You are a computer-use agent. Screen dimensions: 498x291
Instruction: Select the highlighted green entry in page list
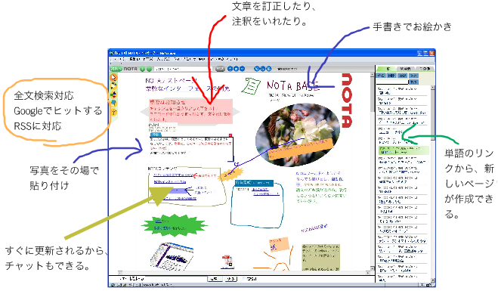404,150
